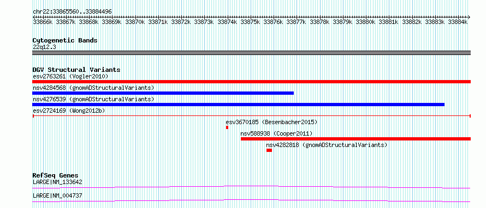Click the 33882k ruler tick label

coord(412,22)
